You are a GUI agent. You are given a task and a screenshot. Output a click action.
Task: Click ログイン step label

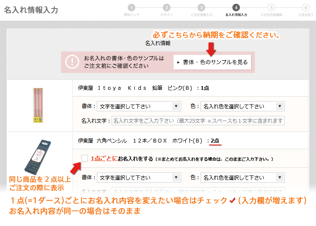point(166,15)
